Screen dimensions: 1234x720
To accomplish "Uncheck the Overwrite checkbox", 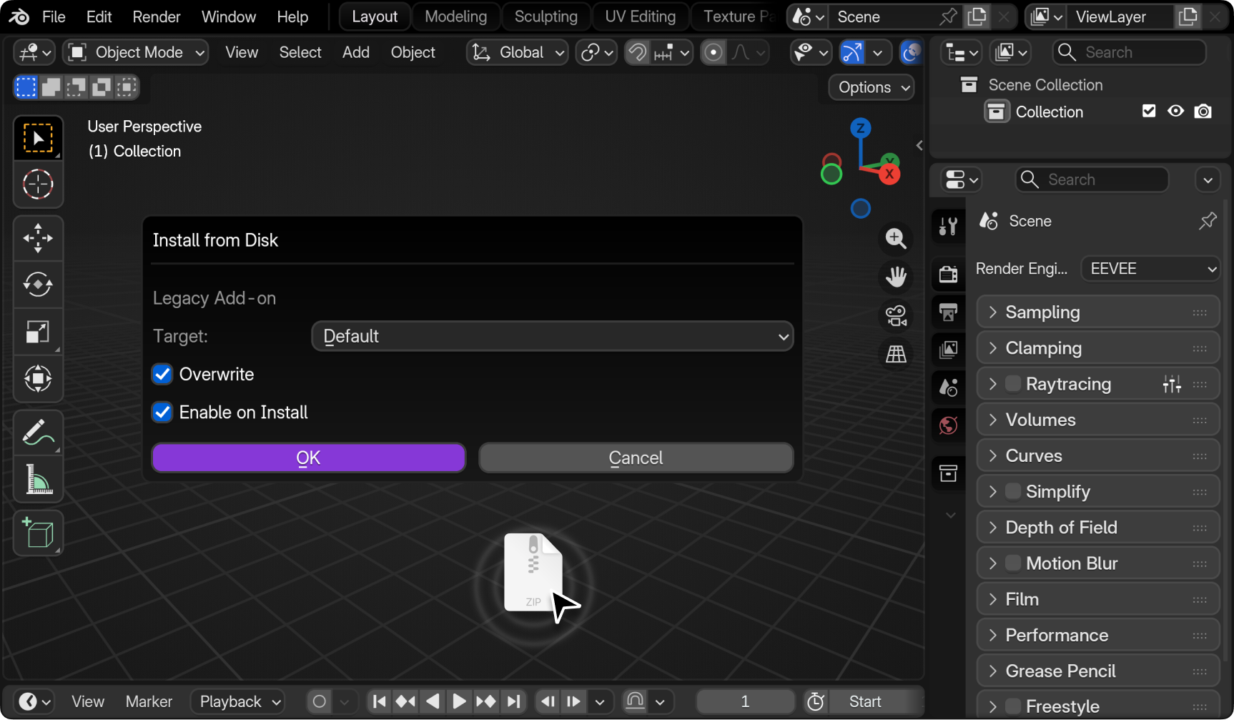I will point(162,374).
